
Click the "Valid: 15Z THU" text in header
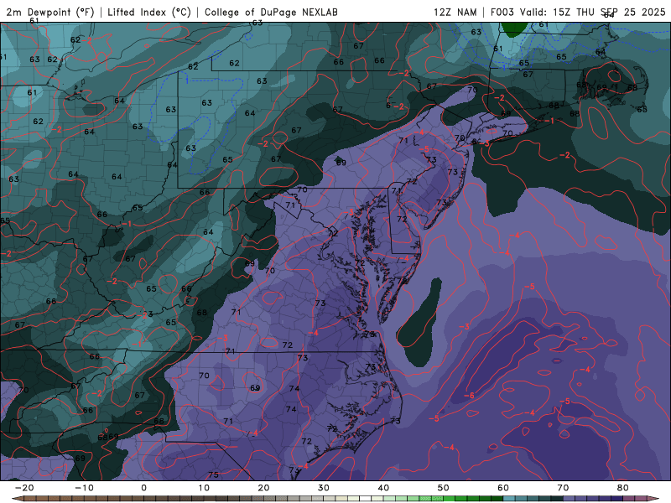pyautogui.click(x=557, y=12)
